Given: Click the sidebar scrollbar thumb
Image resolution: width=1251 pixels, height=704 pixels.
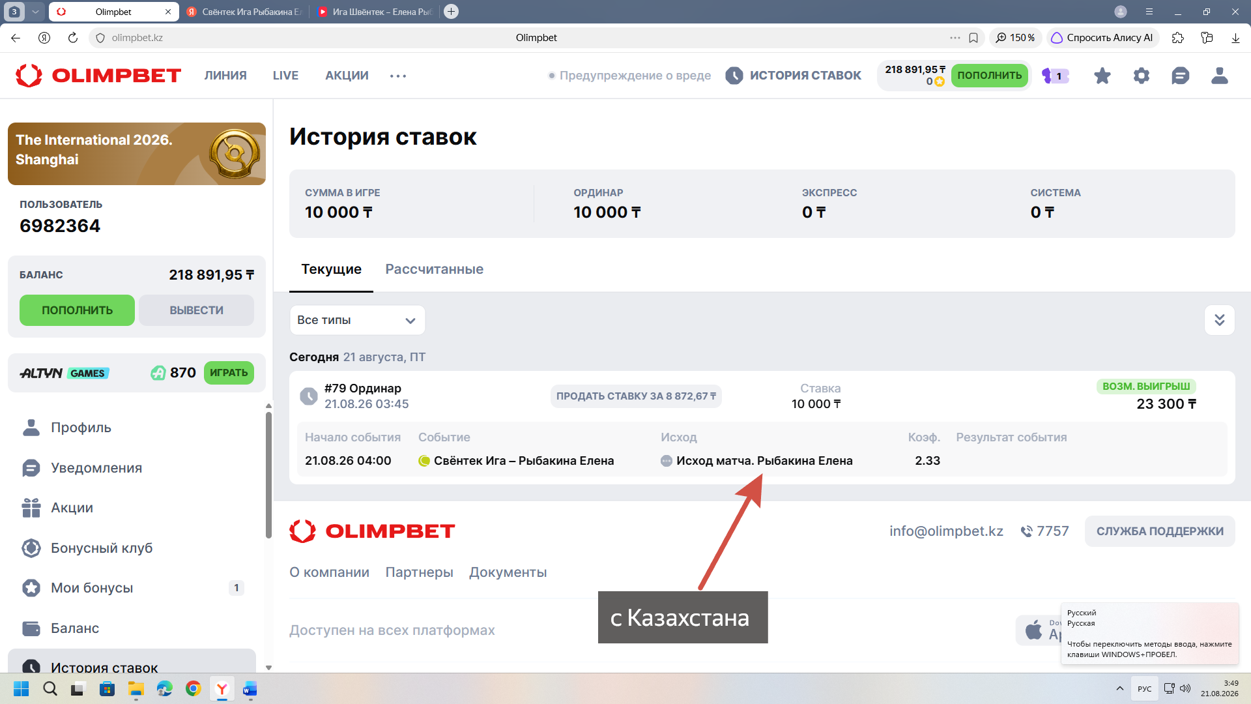Looking at the screenshot, I should click(268, 475).
